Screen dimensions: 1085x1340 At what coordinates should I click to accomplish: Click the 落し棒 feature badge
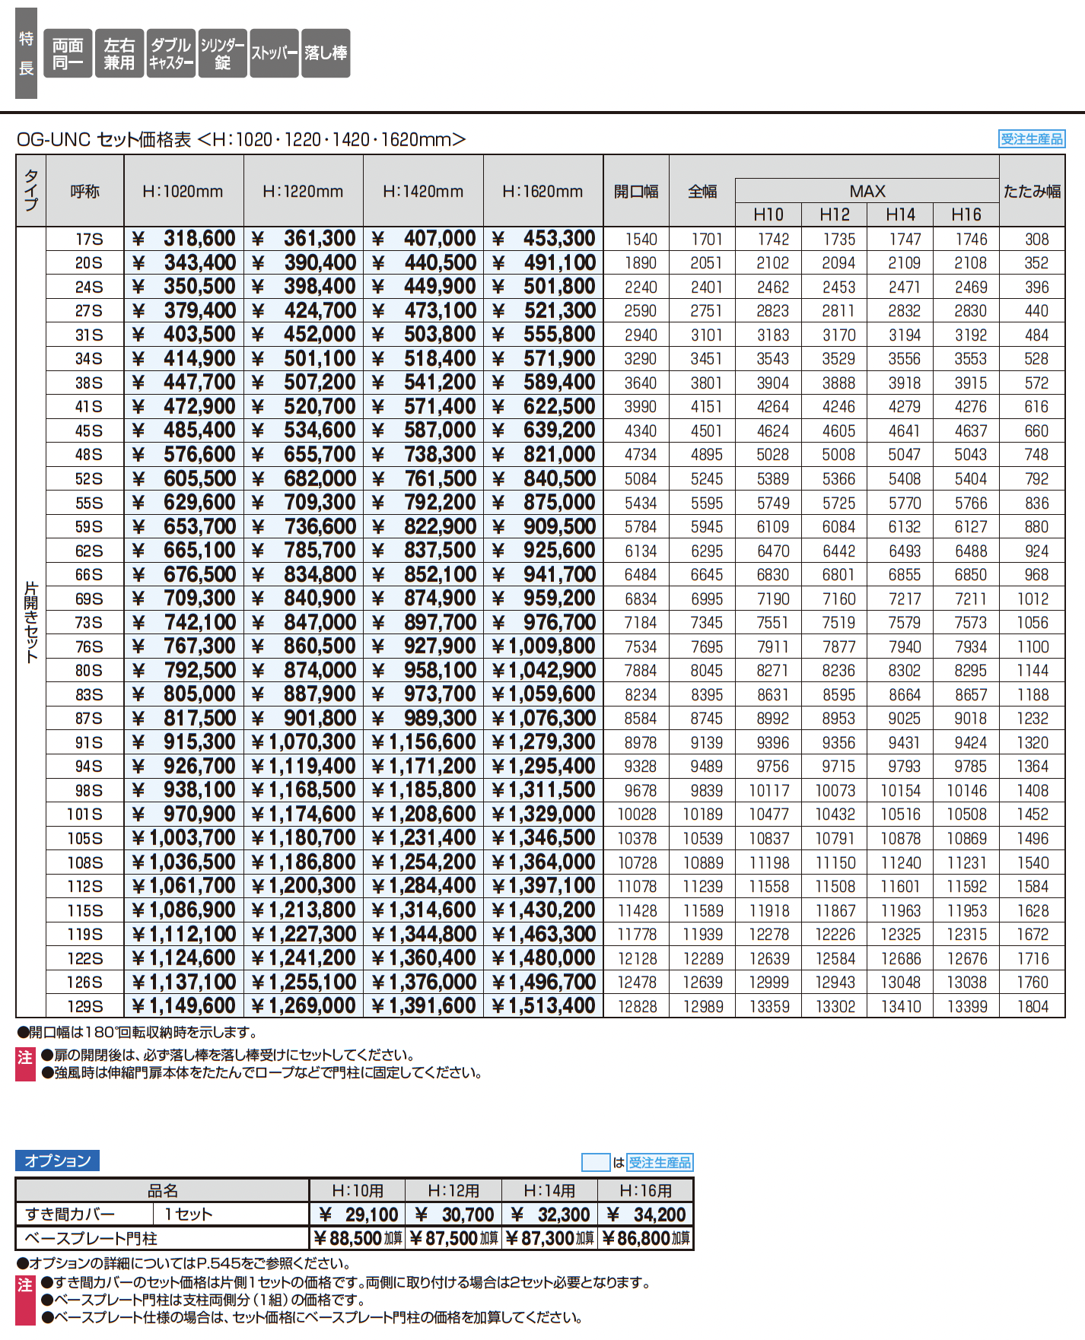pos(326,53)
